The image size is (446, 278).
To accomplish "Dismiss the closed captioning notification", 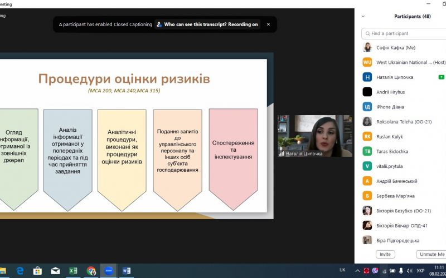I will click(x=268, y=24).
